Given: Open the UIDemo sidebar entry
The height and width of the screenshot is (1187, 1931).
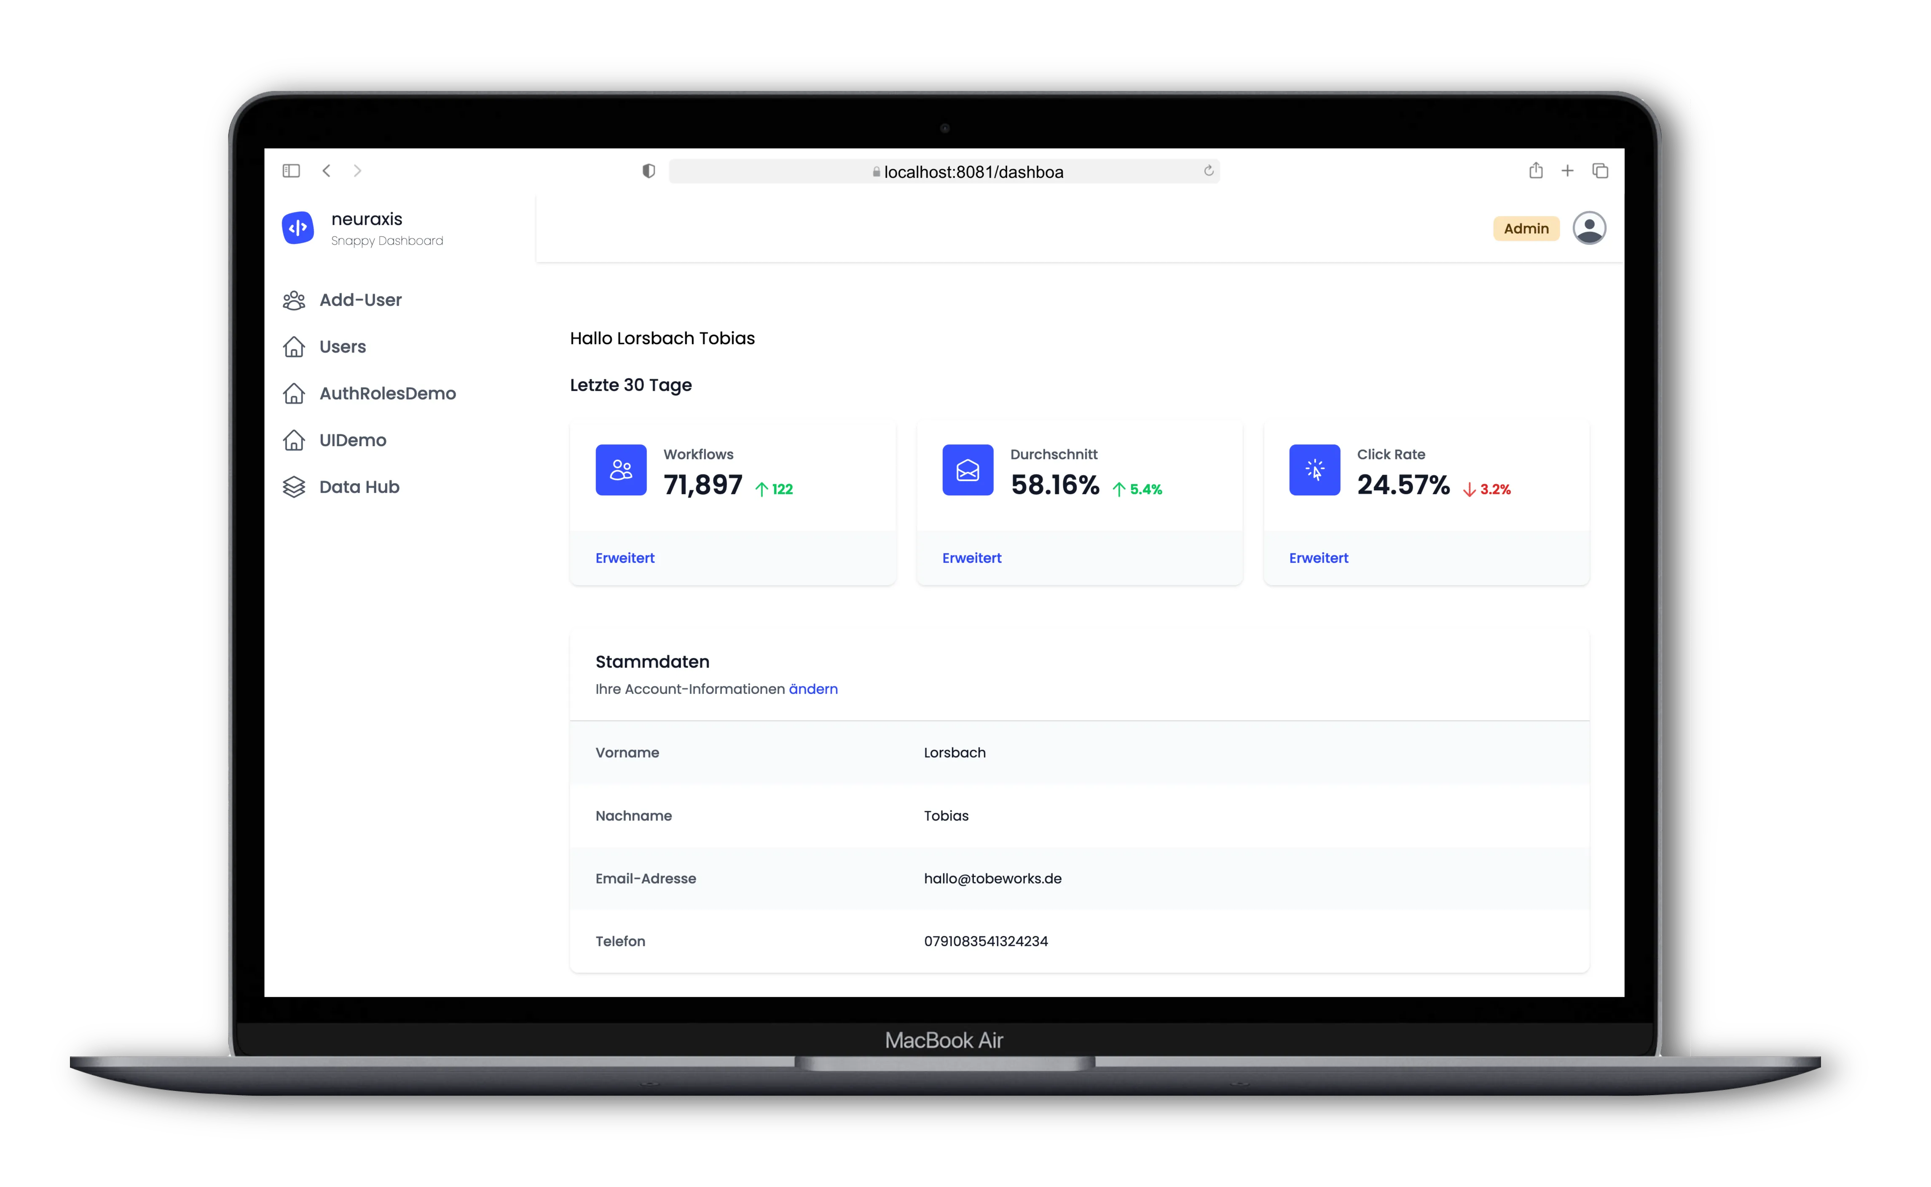Looking at the screenshot, I should pyautogui.click(x=353, y=440).
